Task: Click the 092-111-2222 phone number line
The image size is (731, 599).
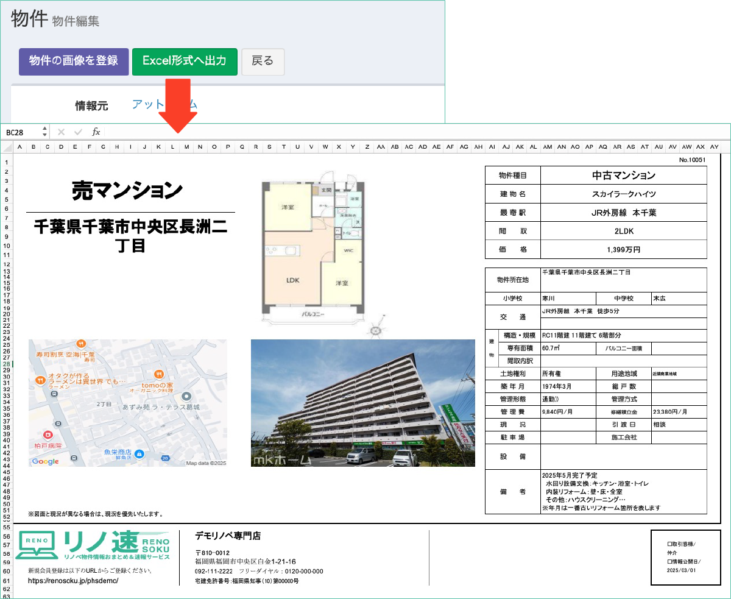Action: click(259, 572)
